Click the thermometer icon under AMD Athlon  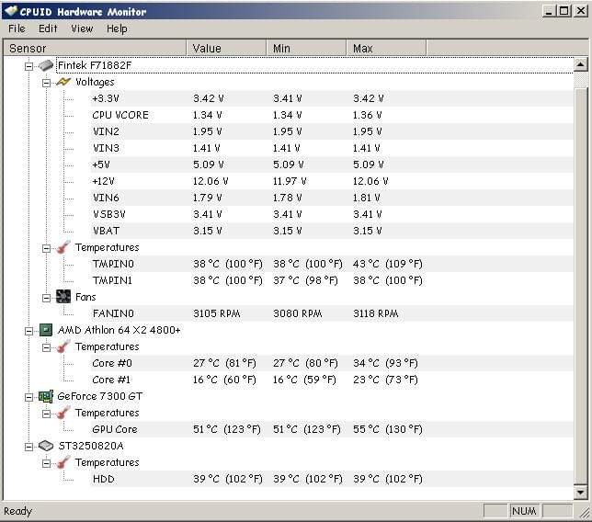[63, 346]
